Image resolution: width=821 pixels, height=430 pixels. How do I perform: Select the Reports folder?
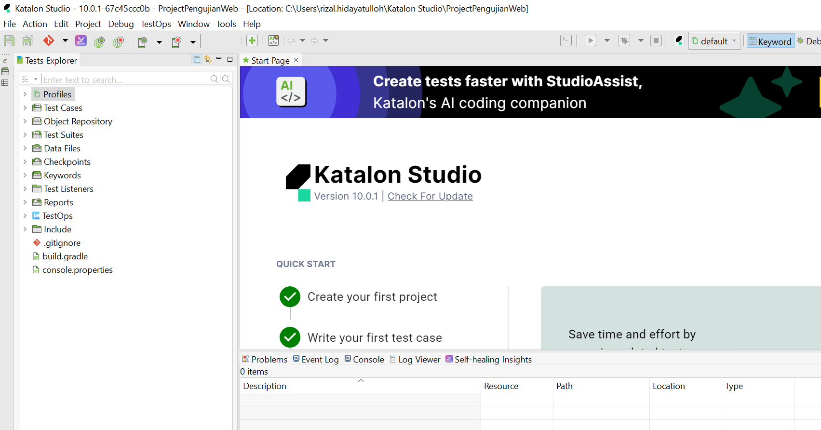pyautogui.click(x=58, y=202)
